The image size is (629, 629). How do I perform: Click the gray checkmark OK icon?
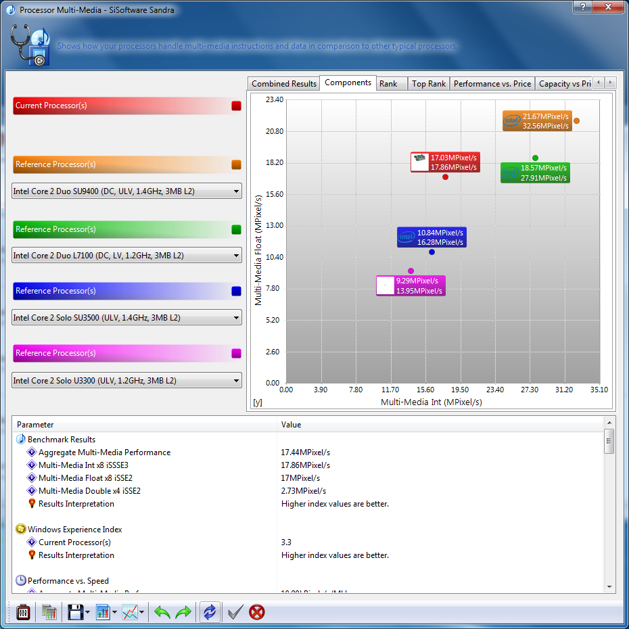click(235, 612)
